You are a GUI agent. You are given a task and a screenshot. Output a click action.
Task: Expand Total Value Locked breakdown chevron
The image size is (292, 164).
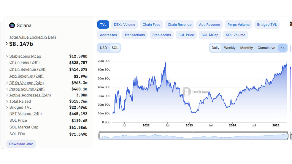coord(7,44)
